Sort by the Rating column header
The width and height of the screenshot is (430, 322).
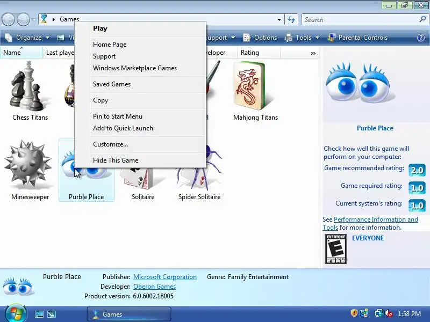[259, 53]
